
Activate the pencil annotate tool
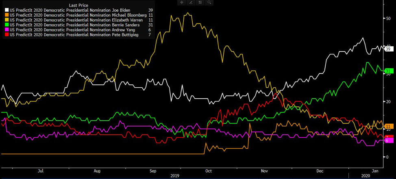[191, 2]
